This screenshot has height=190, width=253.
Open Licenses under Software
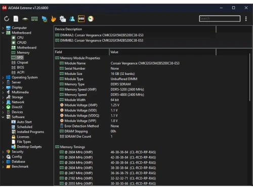23,137
